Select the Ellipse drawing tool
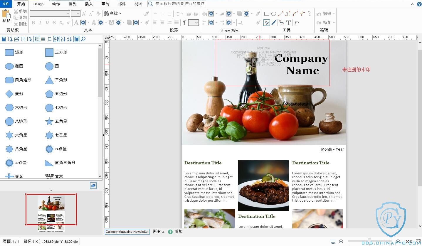 point(274,14)
